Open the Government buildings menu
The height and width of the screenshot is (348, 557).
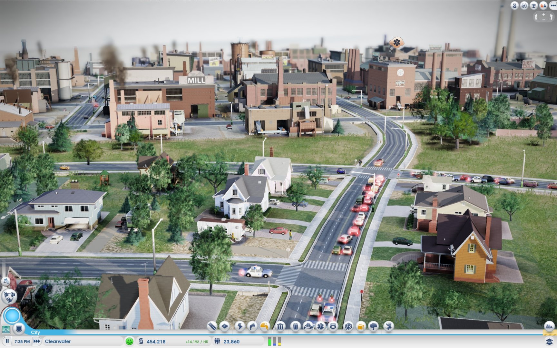[280, 326]
